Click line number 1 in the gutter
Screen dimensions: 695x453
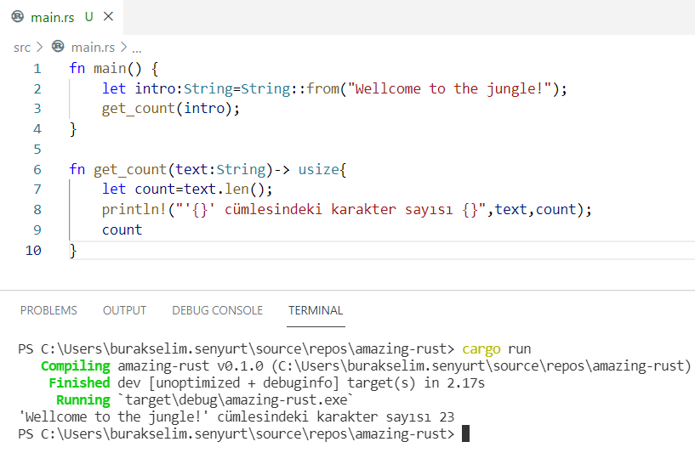click(37, 69)
